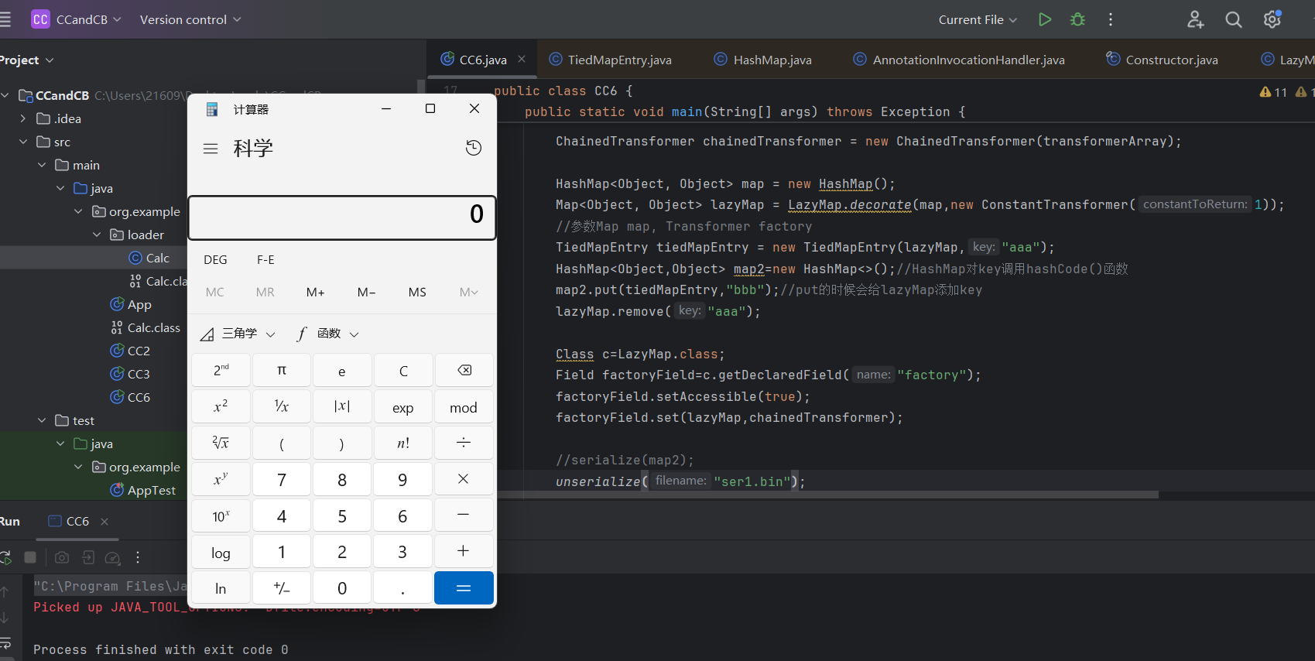
Task: Click the calculator log button
Action: tap(221, 552)
